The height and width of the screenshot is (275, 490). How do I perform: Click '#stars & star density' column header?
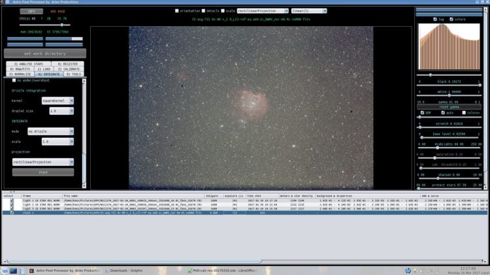297,196
